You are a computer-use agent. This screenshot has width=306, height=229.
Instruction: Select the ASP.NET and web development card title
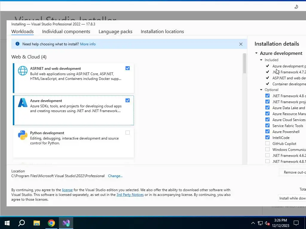(55, 69)
